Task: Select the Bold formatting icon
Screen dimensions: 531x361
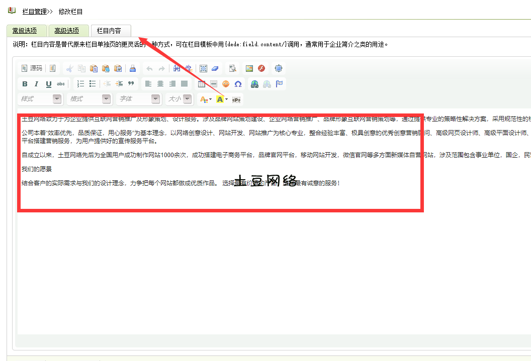Action: (25, 83)
